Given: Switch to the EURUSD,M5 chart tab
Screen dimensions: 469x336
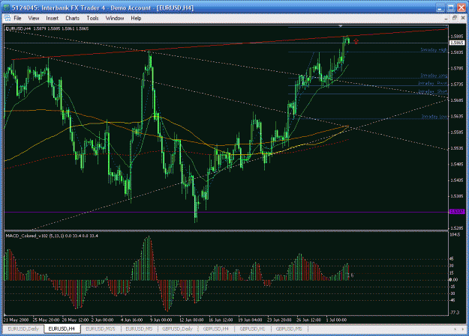Looking at the screenshot, I should tap(139, 329).
